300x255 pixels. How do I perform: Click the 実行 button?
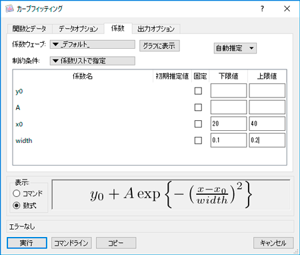click(27, 243)
